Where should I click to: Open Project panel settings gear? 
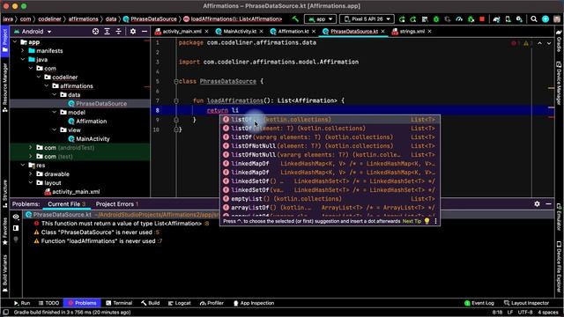pos(133,32)
